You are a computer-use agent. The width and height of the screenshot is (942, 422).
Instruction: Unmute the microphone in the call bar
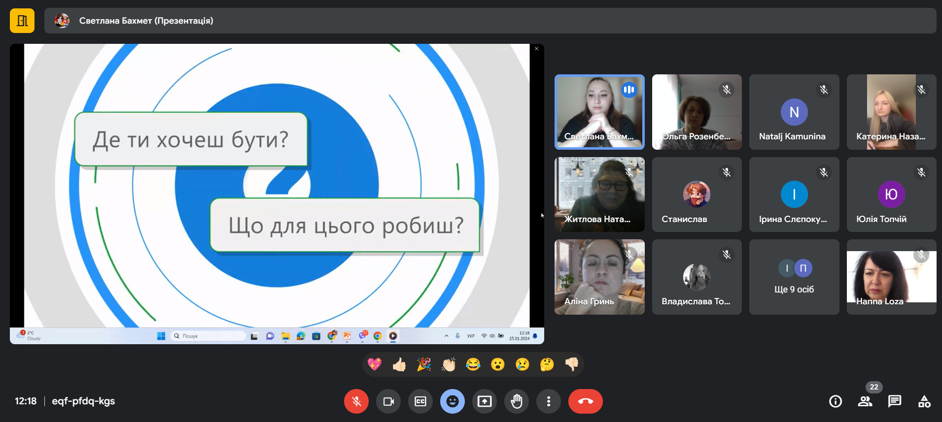[356, 401]
